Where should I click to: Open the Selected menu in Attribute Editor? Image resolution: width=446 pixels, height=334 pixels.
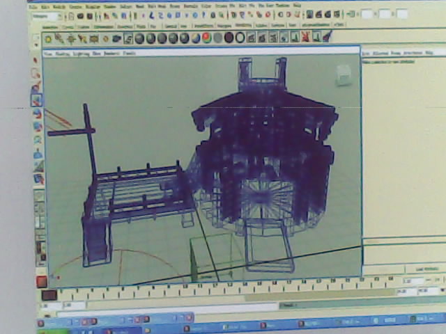click(379, 53)
